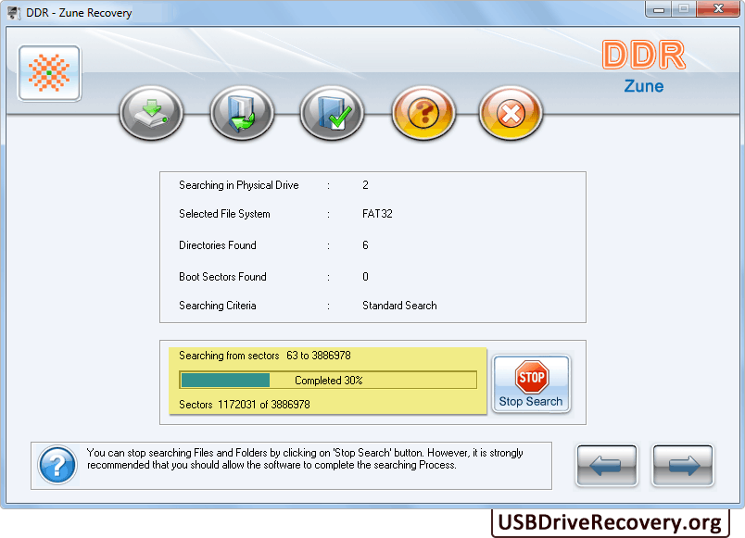Click the drive download toolbar icon
Viewport: 745px width, 538px height.
(x=151, y=113)
